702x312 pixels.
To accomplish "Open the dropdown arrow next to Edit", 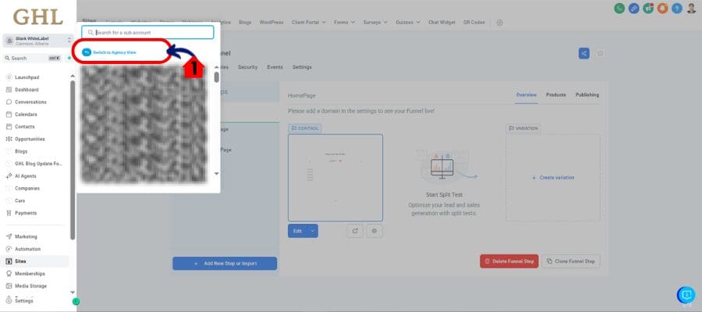I will (313, 231).
